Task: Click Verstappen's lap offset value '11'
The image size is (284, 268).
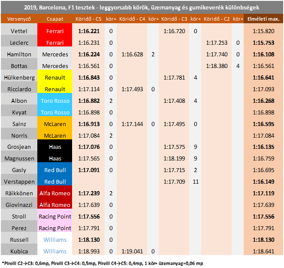Action: [196, 182]
